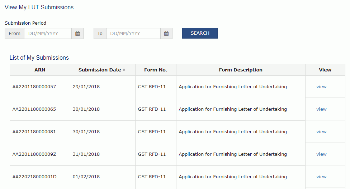Select ARN cell AA2201180000057

click(34, 87)
